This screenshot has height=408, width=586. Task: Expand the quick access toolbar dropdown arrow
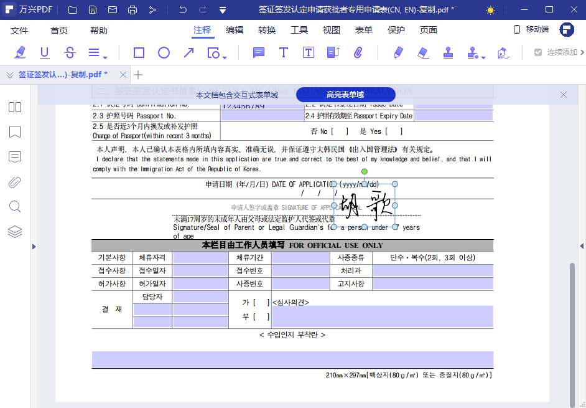pyautogui.click(x=223, y=11)
